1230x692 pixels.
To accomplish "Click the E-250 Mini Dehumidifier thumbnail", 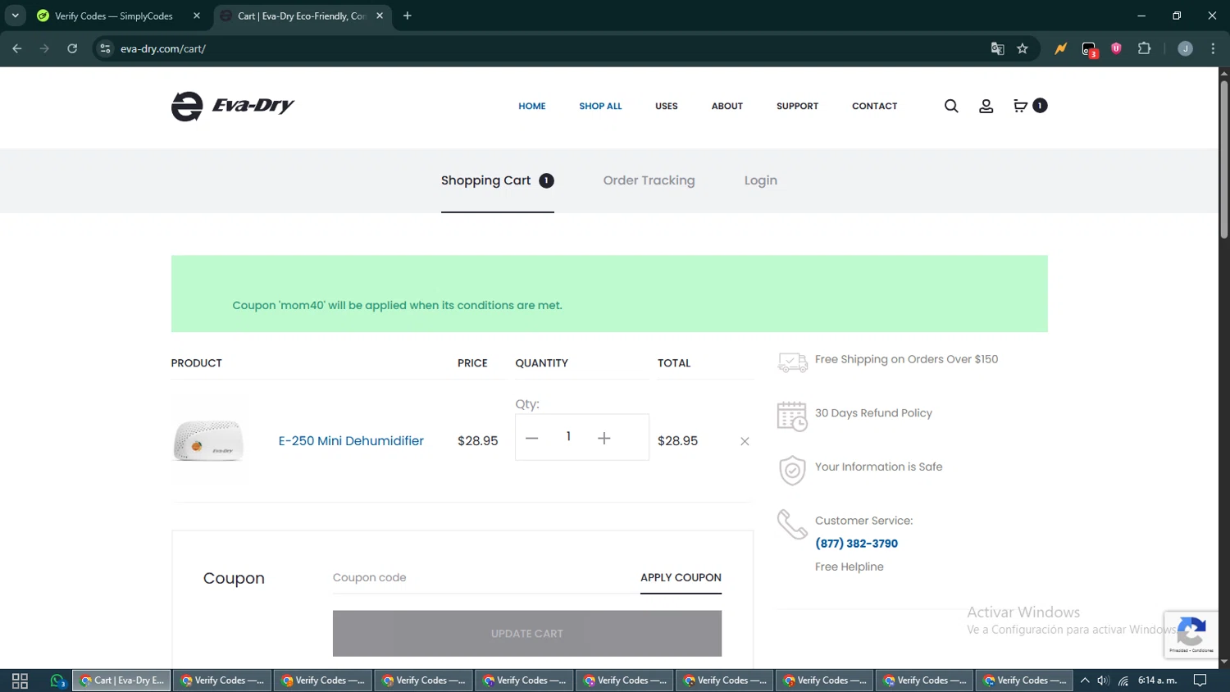I will 208,440.
